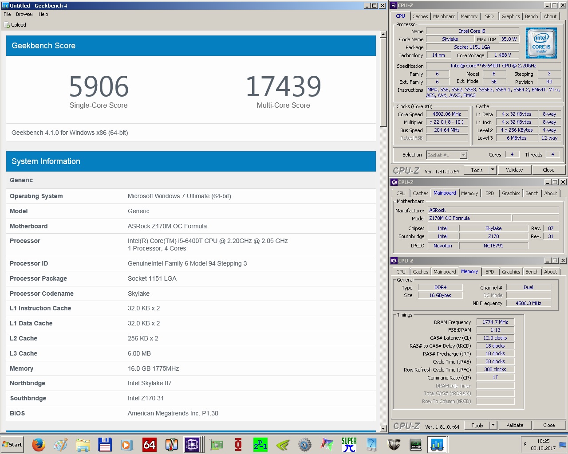Launch Paint from the taskbar palette icon
Screen dimensions: 568x454
click(60, 444)
